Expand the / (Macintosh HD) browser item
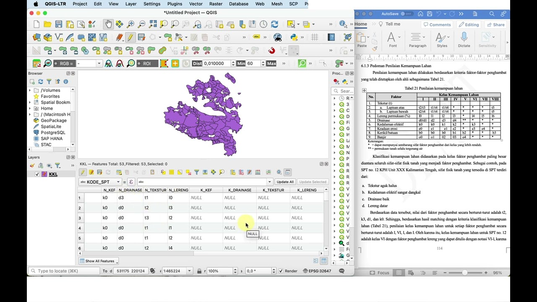This screenshot has height=302, width=537. click(30, 115)
